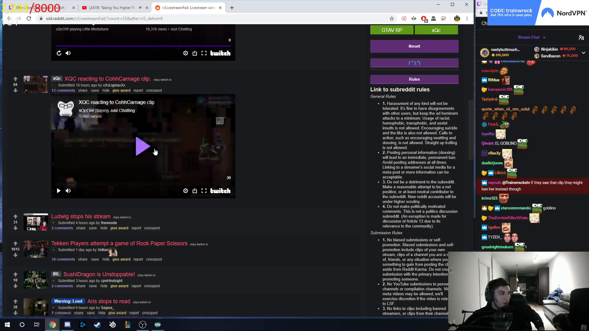The height and width of the screenshot is (331, 589).
Task: Open the Rules button in sidebar
Action: (414, 79)
